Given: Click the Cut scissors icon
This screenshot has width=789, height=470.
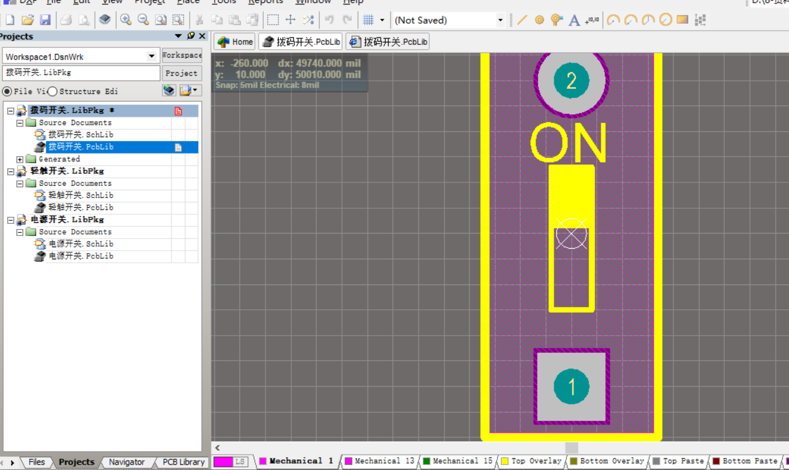Looking at the screenshot, I should pyautogui.click(x=200, y=20).
